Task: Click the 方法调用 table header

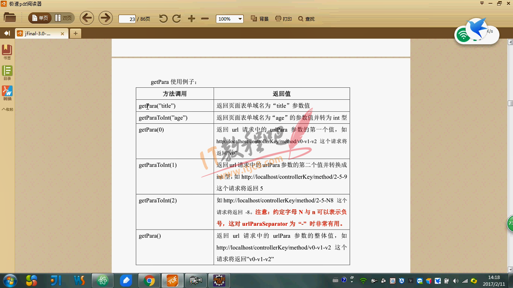Action: [x=175, y=94]
